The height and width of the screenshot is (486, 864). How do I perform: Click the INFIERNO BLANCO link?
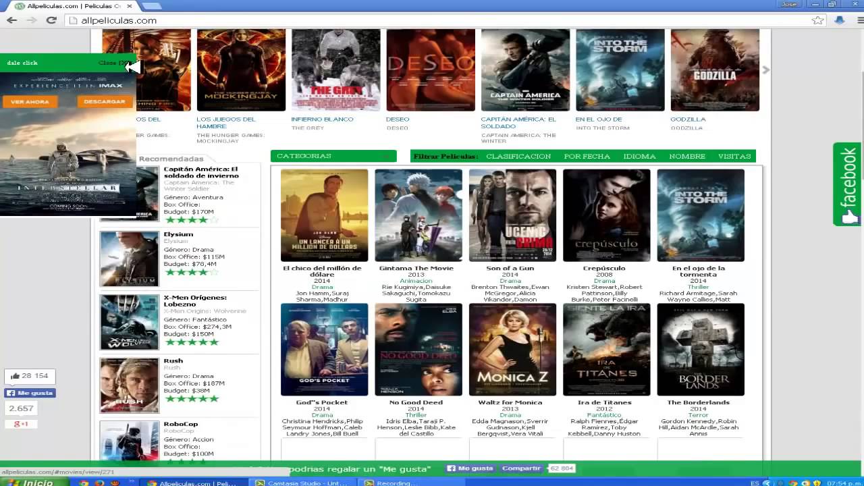point(322,119)
